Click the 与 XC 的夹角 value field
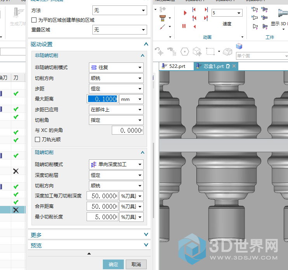288x270 pixels. point(128,130)
